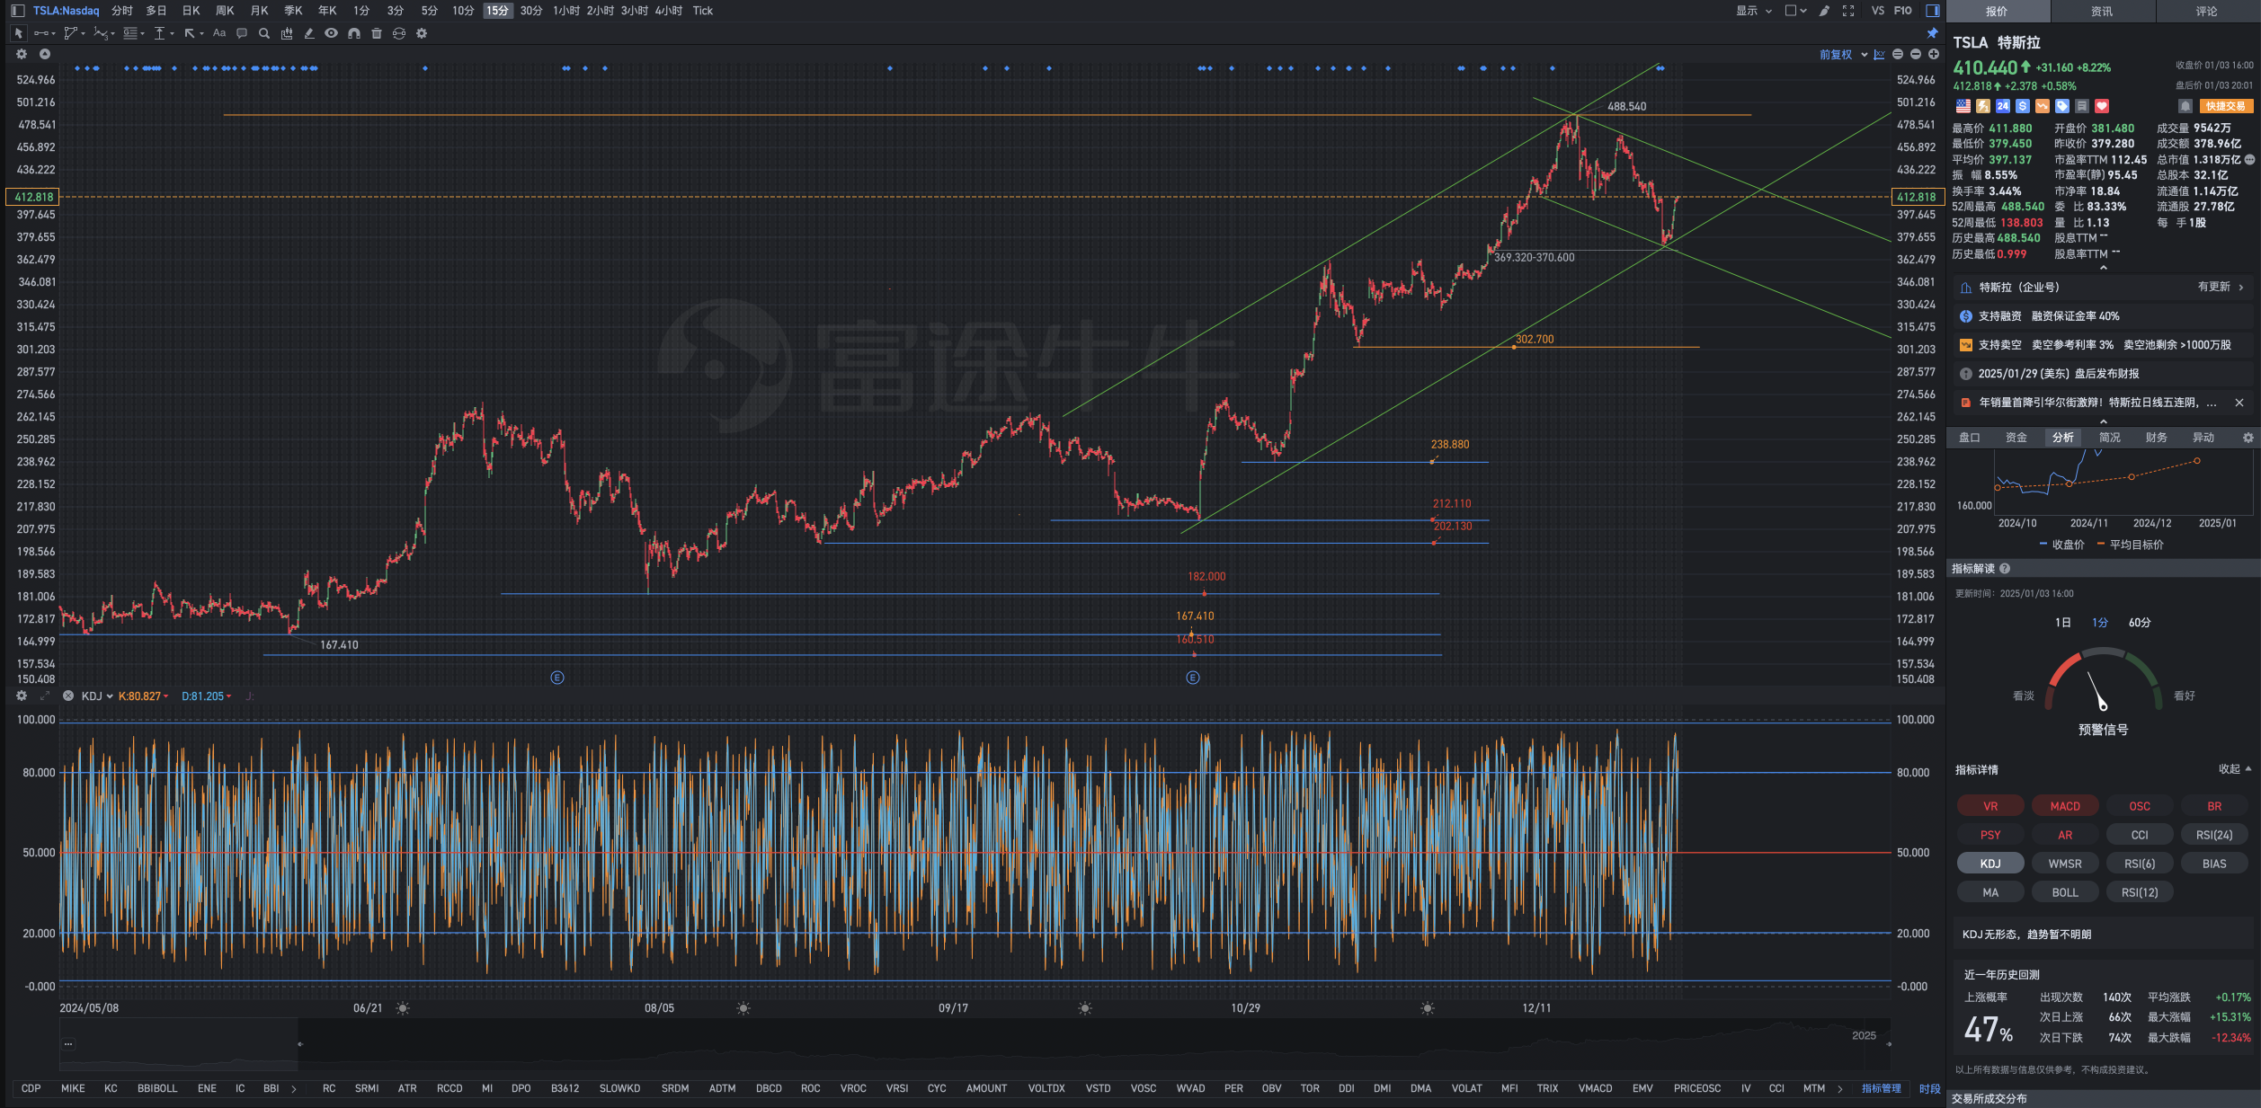The height and width of the screenshot is (1108, 2261).
Task: Open the 财务 financials tab
Action: click(x=2157, y=438)
